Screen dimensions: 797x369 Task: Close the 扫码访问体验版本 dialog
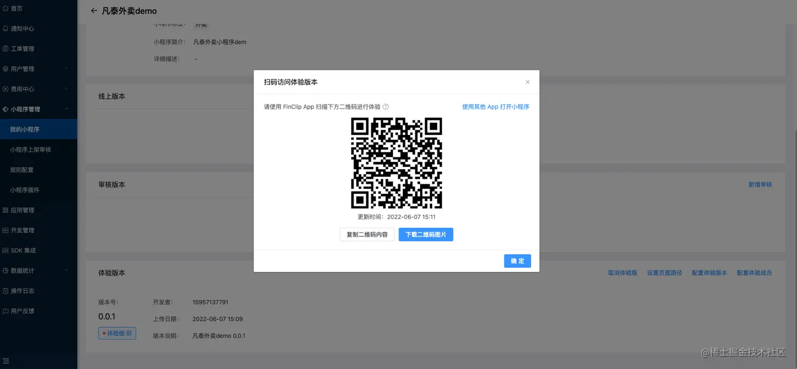coord(528,82)
